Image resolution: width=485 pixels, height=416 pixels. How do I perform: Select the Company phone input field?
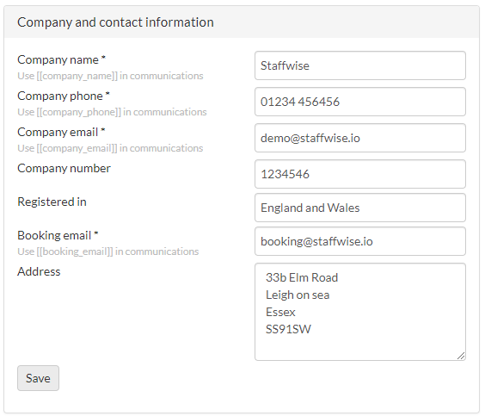(x=360, y=102)
